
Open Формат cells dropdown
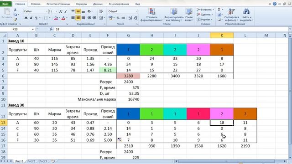204,19
